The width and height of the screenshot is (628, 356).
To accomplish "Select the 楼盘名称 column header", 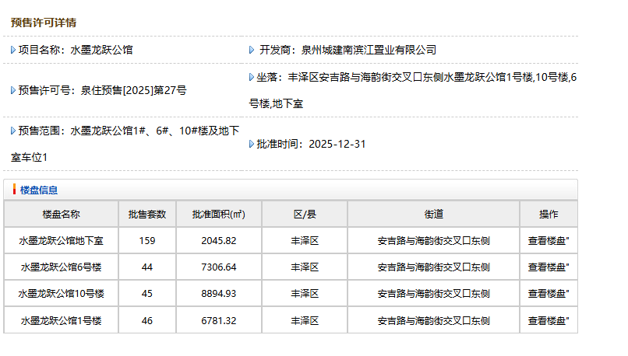I will click(x=61, y=215).
